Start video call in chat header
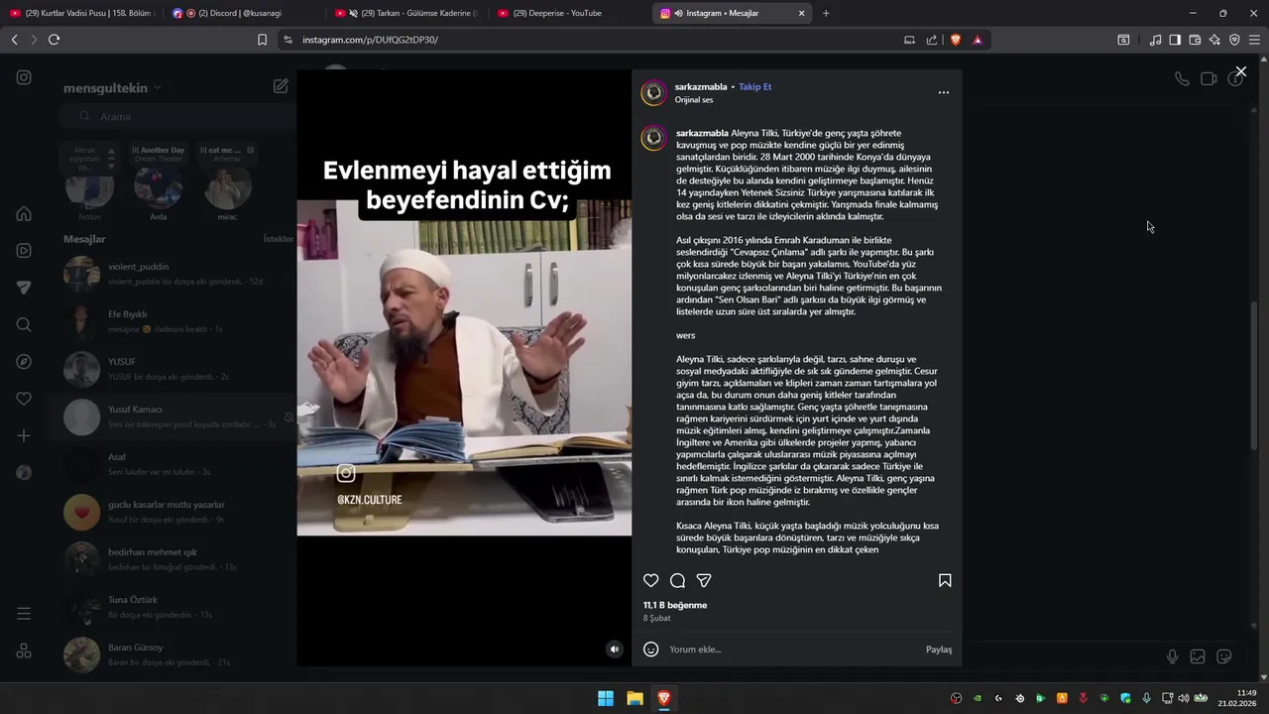 click(1209, 78)
